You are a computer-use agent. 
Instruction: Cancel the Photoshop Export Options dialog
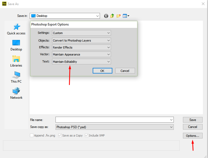pos(125,71)
